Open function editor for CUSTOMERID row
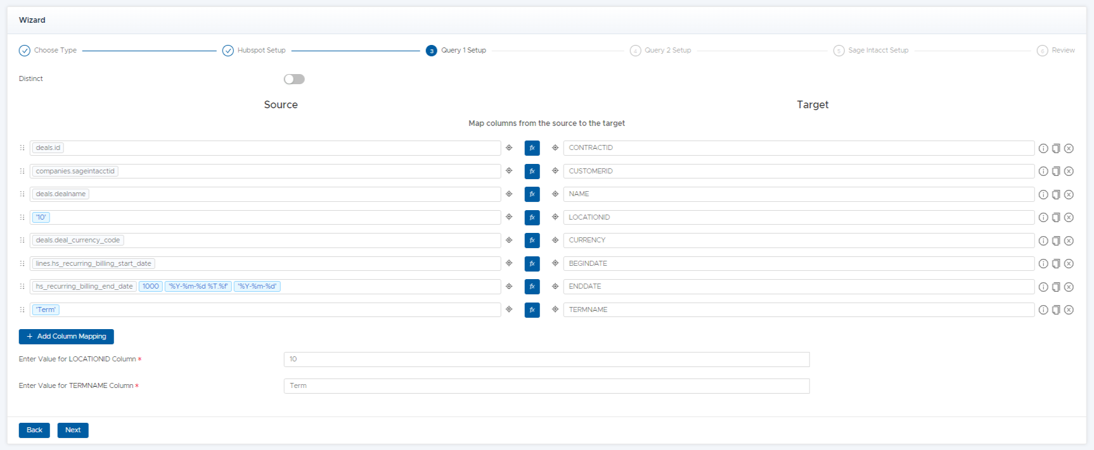Viewport: 1094px width, 450px height. (532, 171)
